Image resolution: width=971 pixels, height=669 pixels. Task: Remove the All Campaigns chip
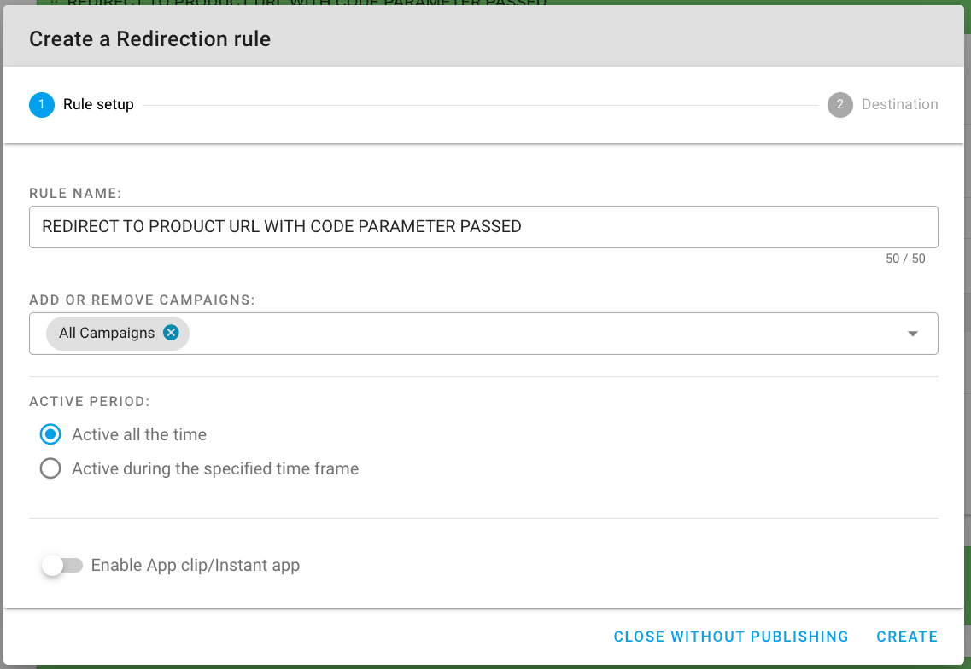[171, 333]
